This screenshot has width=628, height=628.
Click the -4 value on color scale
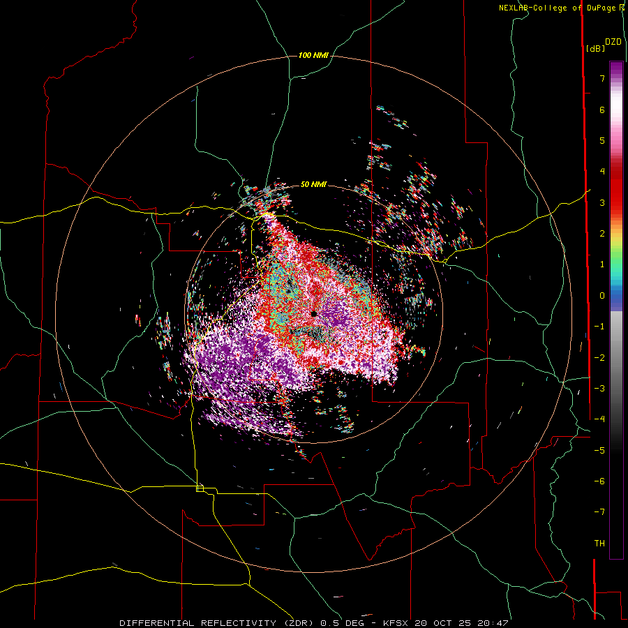tap(599, 419)
